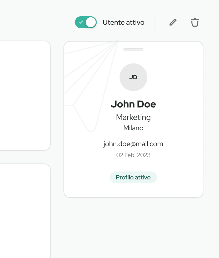This screenshot has width=219, height=258.
Task: Click the small handle bar atop the profile card
Action: point(133,49)
